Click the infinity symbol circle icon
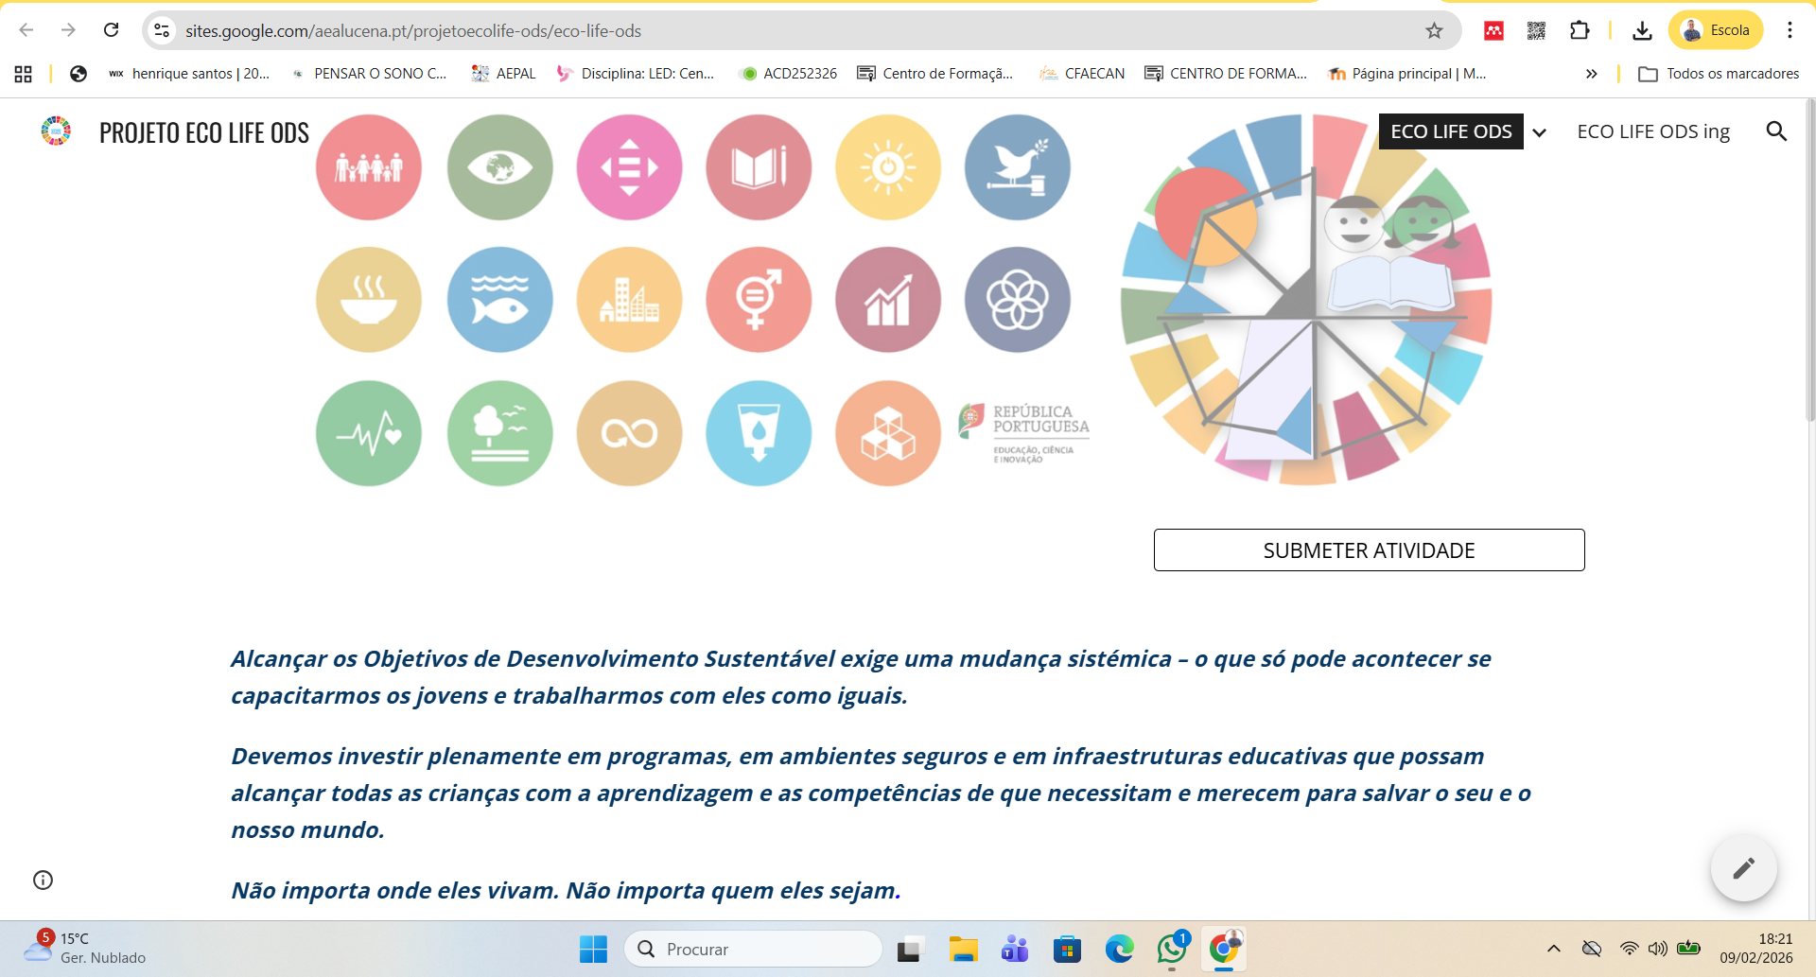 pyautogui.click(x=629, y=433)
